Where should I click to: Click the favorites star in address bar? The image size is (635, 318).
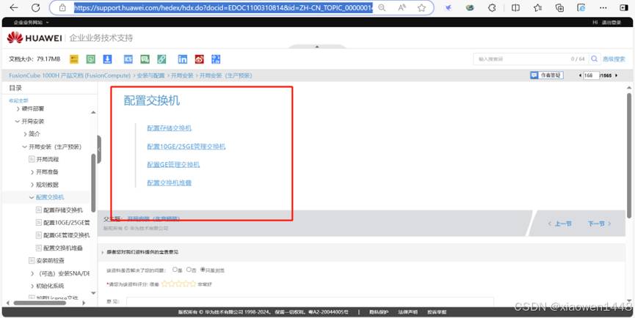[x=421, y=8]
